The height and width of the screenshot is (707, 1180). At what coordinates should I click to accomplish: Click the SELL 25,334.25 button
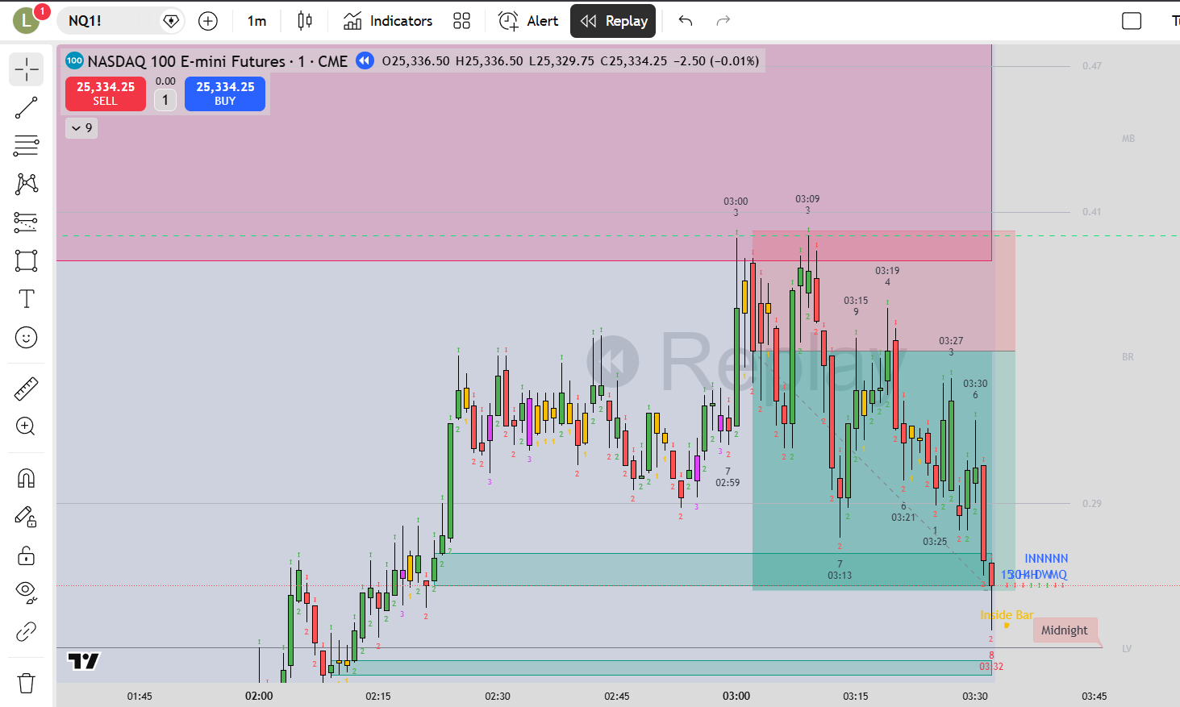(x=106, y=94)
